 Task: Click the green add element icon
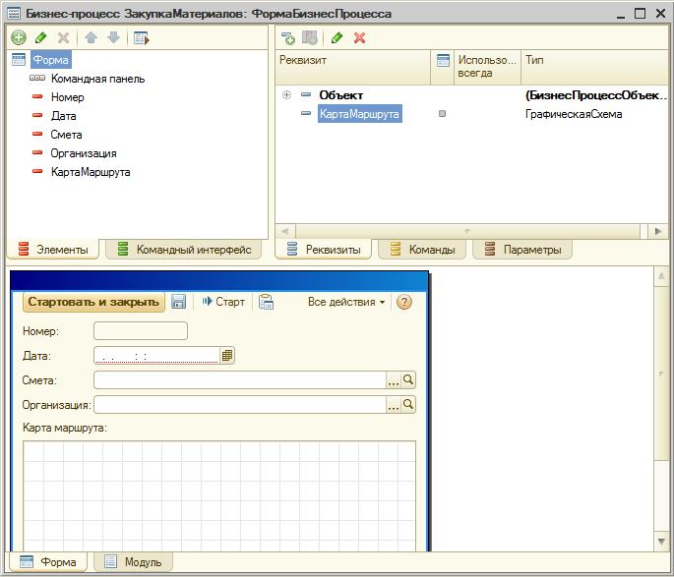click(x=19, y=37)
